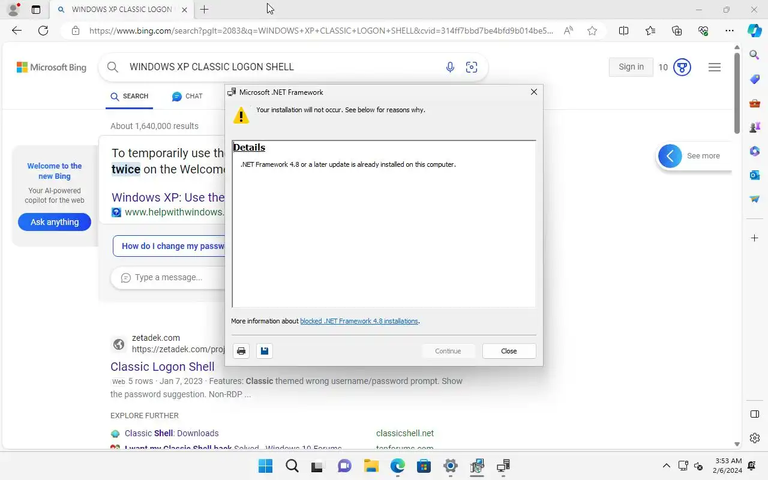
Task: Click page scrollbar up arrow
Action: pos(737,47)
